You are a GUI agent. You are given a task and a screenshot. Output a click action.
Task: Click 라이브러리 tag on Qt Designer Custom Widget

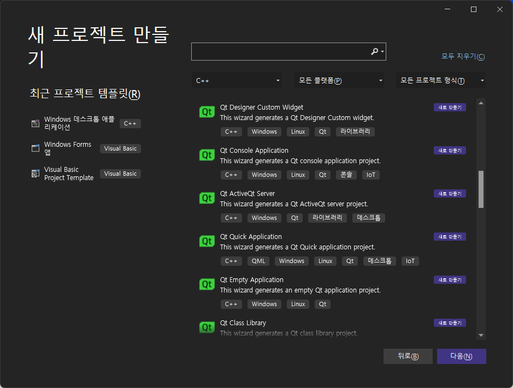[x=355, y=132]
